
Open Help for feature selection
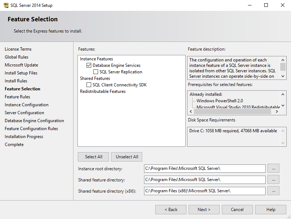click(x=270, y=210)
